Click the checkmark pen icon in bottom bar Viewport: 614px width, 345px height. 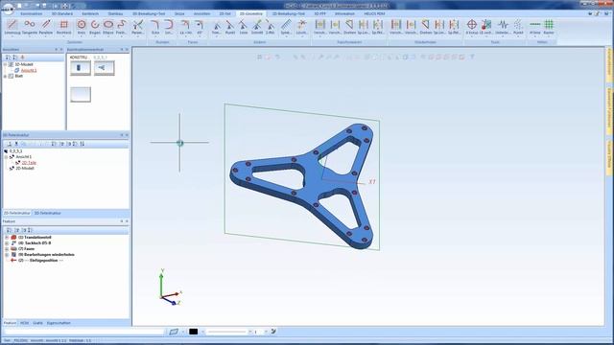pyautogui.click(x=273, y=332)
